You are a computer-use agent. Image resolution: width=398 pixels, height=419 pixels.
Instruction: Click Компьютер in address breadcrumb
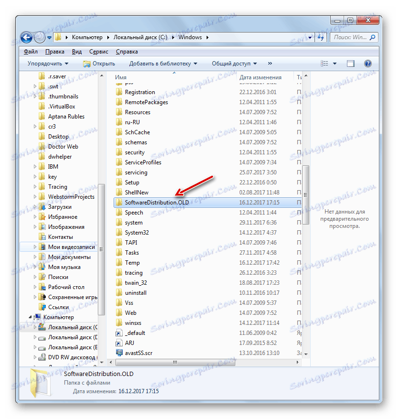[87, 37]
